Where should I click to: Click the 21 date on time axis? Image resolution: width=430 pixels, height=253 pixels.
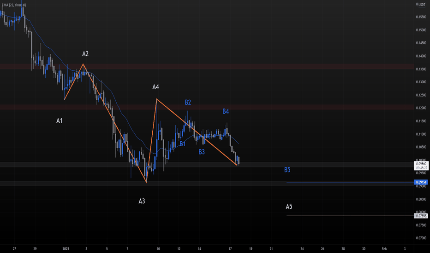pos(271,249)
